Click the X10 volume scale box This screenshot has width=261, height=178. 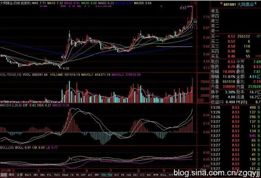pos(200,101)
